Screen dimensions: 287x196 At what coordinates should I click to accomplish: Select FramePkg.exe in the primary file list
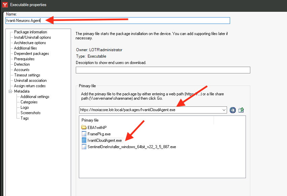[99, 134]
